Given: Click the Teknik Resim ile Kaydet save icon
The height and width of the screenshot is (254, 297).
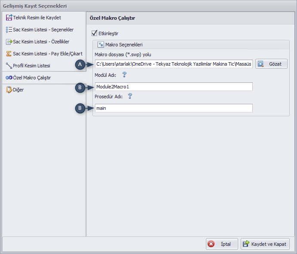Looking at the screenshot, I should click(x=9, y=18).
